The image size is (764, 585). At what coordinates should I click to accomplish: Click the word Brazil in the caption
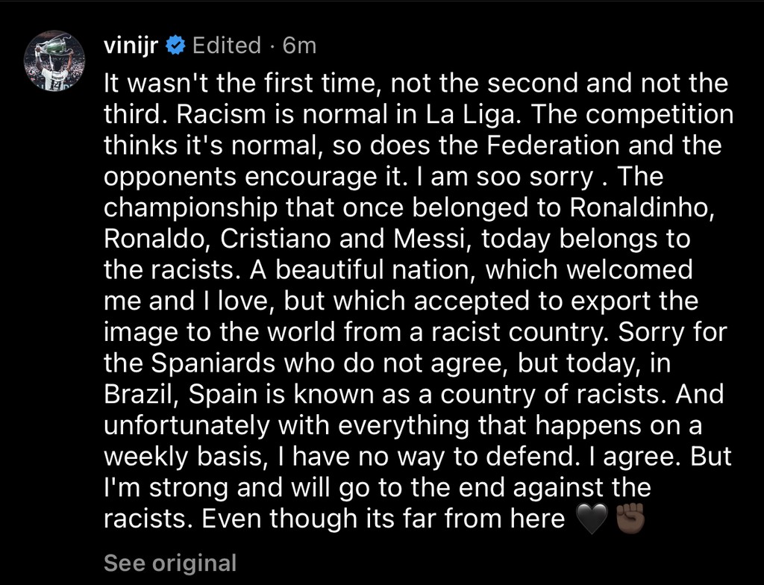[x=140, y=393]
